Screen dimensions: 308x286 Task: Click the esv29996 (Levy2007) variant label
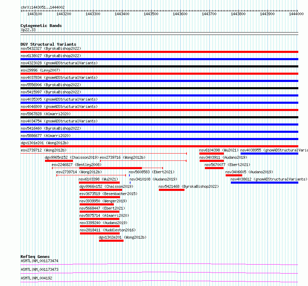coord(40,70)
